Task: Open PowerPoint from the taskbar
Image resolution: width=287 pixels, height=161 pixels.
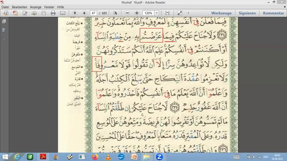Action: pos(134,157)
